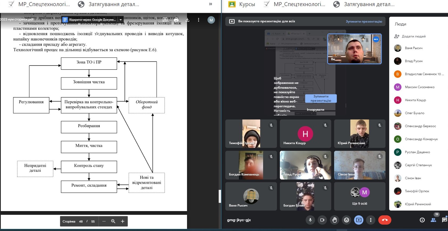Open the emoji reactions button

point(346,220)
